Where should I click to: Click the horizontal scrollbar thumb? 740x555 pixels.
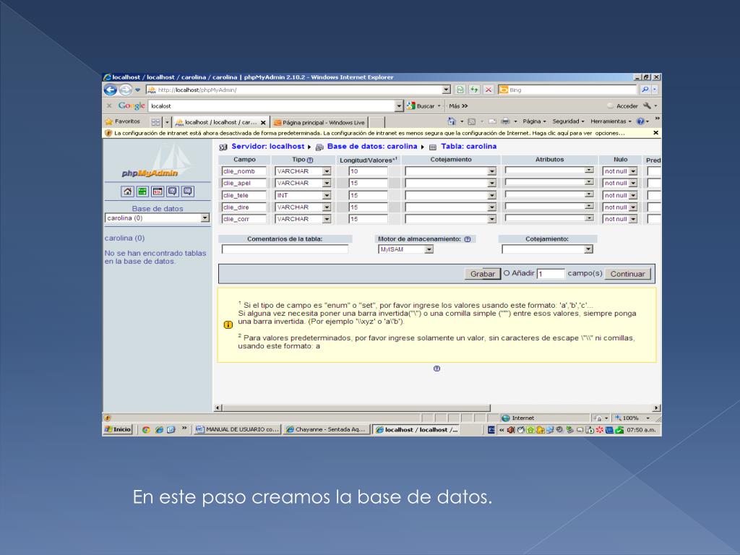pyautogui.click(x=356, y=408)
